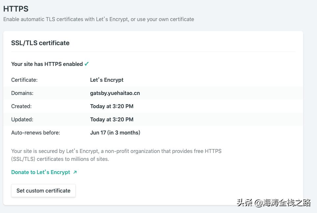This screenshot has height=213, width=317.
Task: Click the subtitle about automatic TLS certificates
Action: coord(98,19)
